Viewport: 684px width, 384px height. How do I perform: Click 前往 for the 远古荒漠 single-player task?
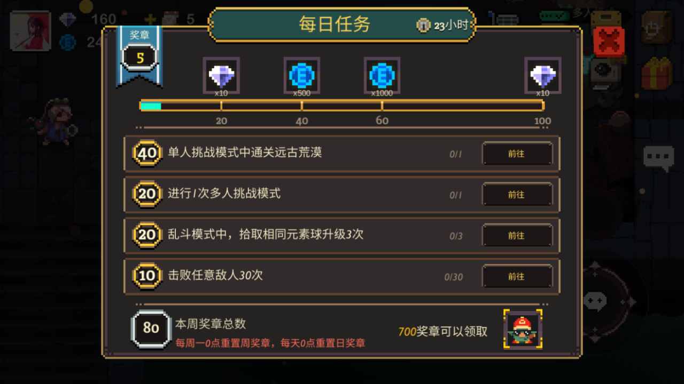coord(517,154)
